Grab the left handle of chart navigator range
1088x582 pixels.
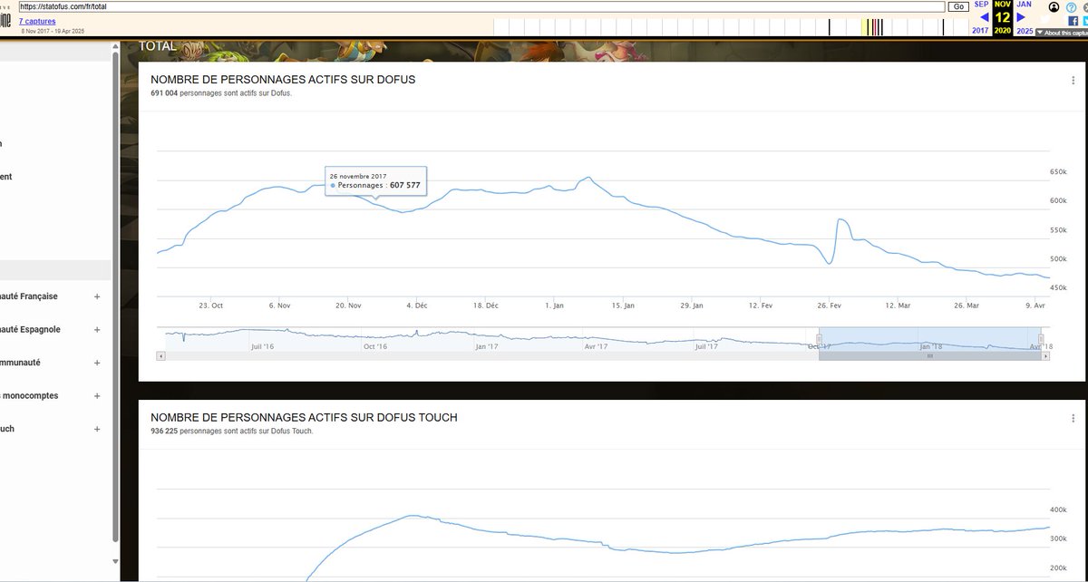point(819,339)
